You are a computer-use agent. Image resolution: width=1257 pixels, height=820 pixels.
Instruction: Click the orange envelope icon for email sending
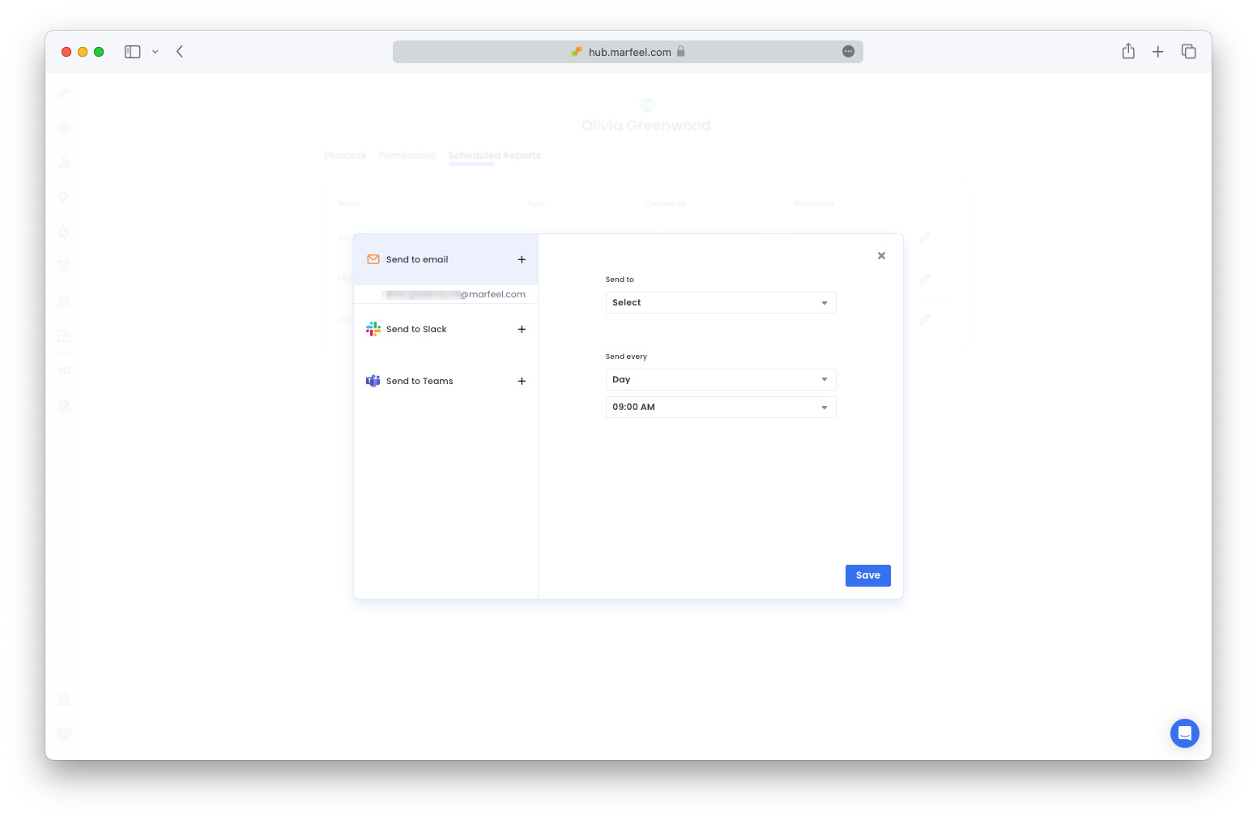(373, 259)
